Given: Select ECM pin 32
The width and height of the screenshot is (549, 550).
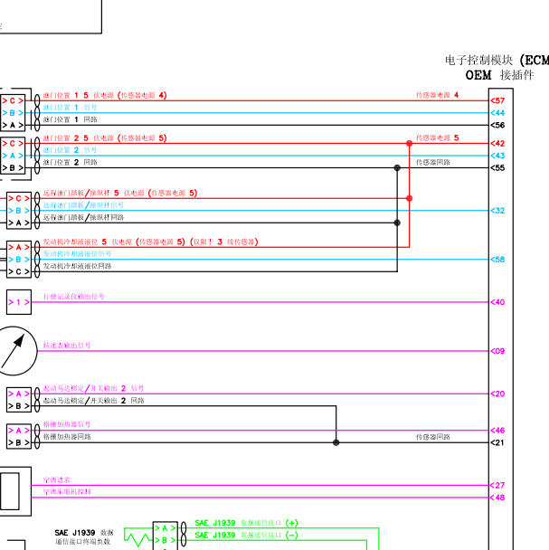Looking at the screenshot, I should tap(497, 211).
